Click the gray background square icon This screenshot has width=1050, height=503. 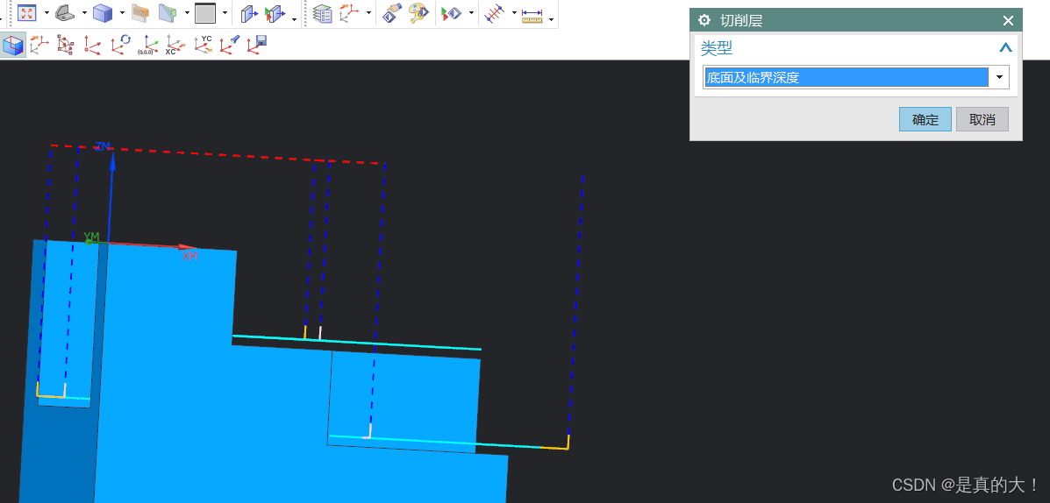coord(205,12)
